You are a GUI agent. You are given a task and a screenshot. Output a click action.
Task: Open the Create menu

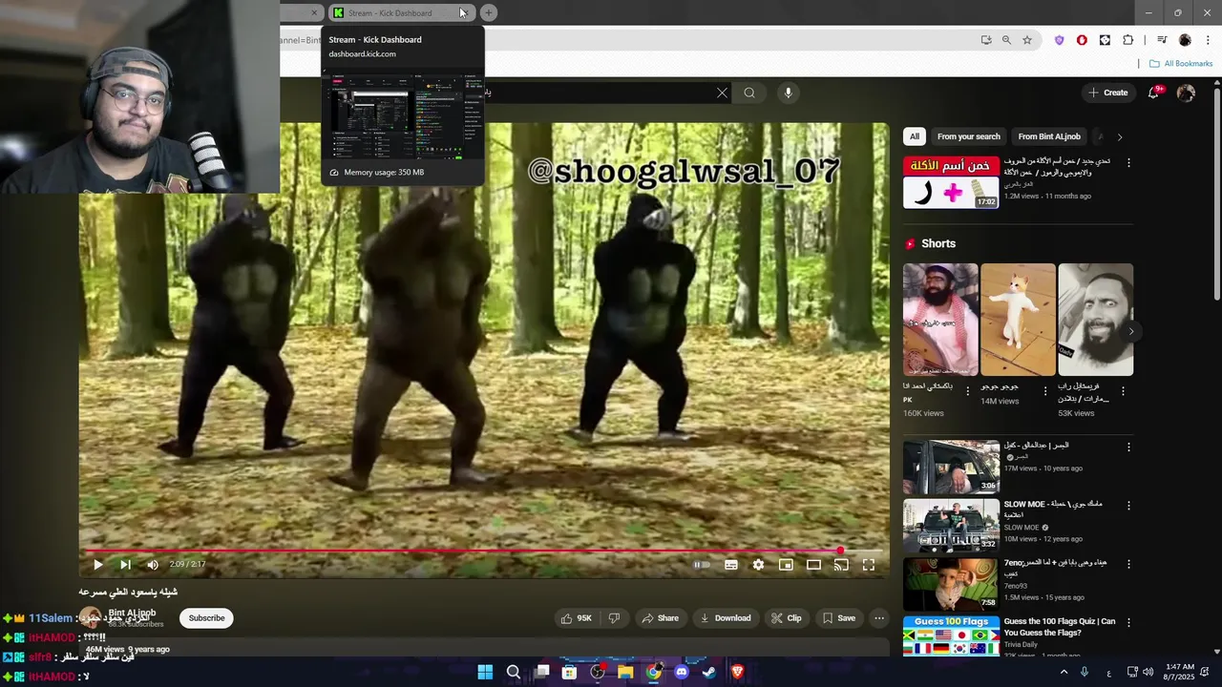1107,93
